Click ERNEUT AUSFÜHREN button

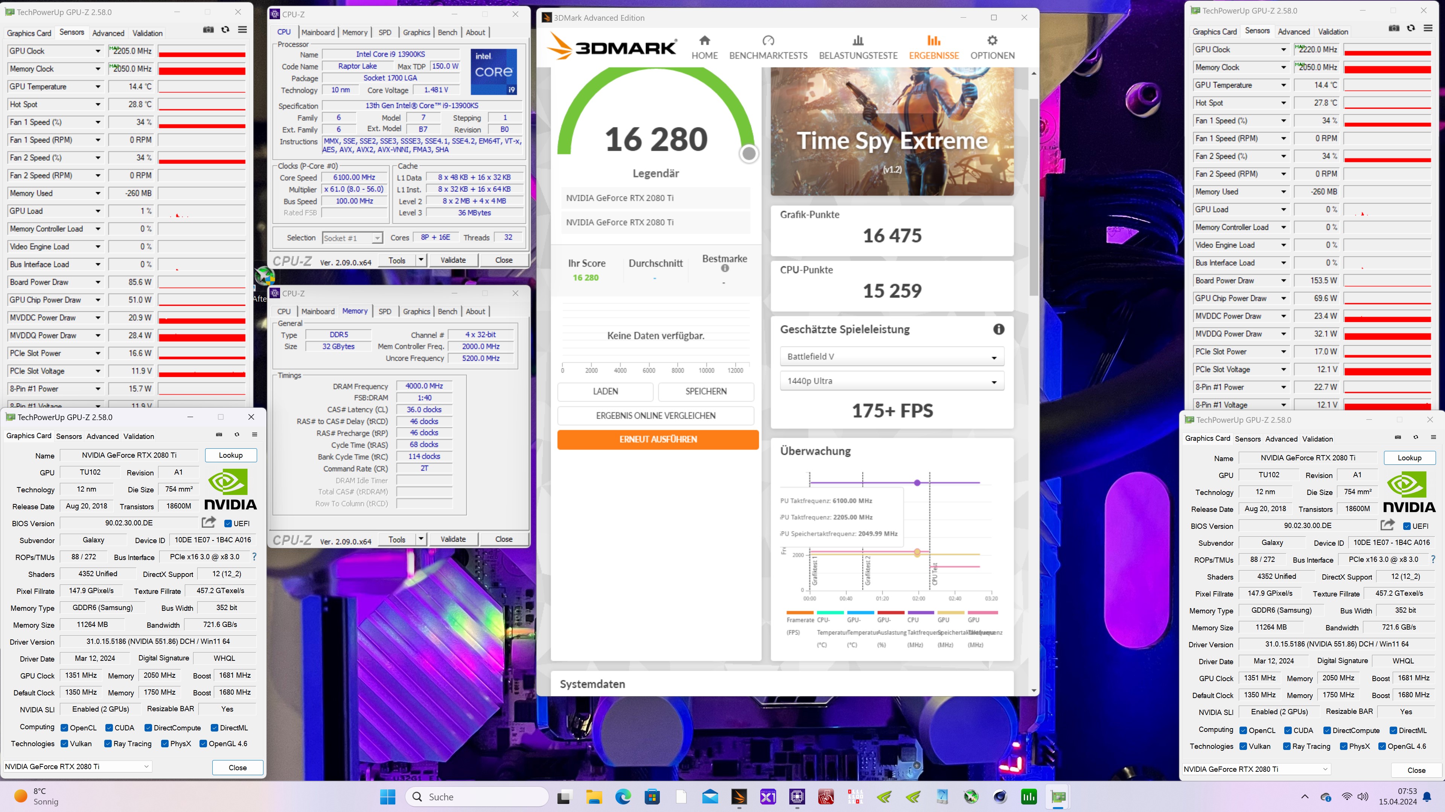tap(658, 439)
